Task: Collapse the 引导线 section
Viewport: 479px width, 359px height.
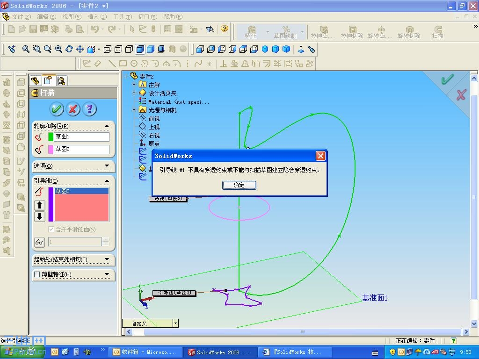Action: [x=107, y=181]
